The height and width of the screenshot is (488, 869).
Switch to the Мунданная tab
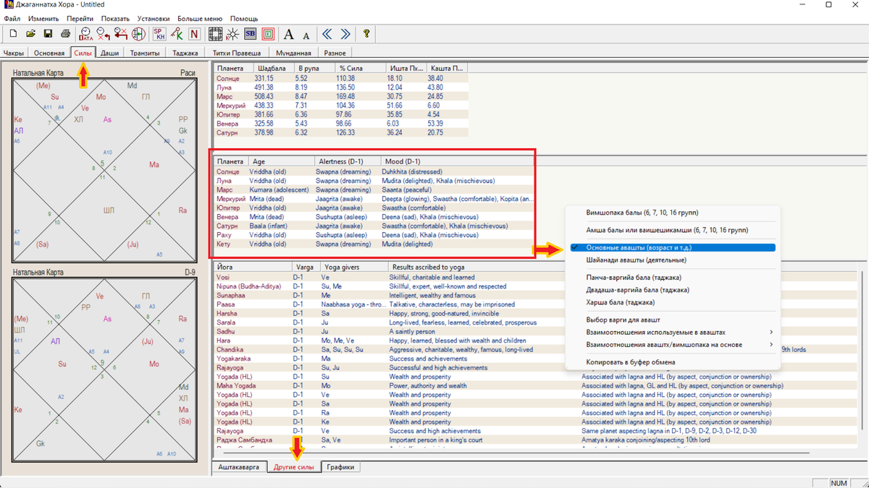coord(293,53)
